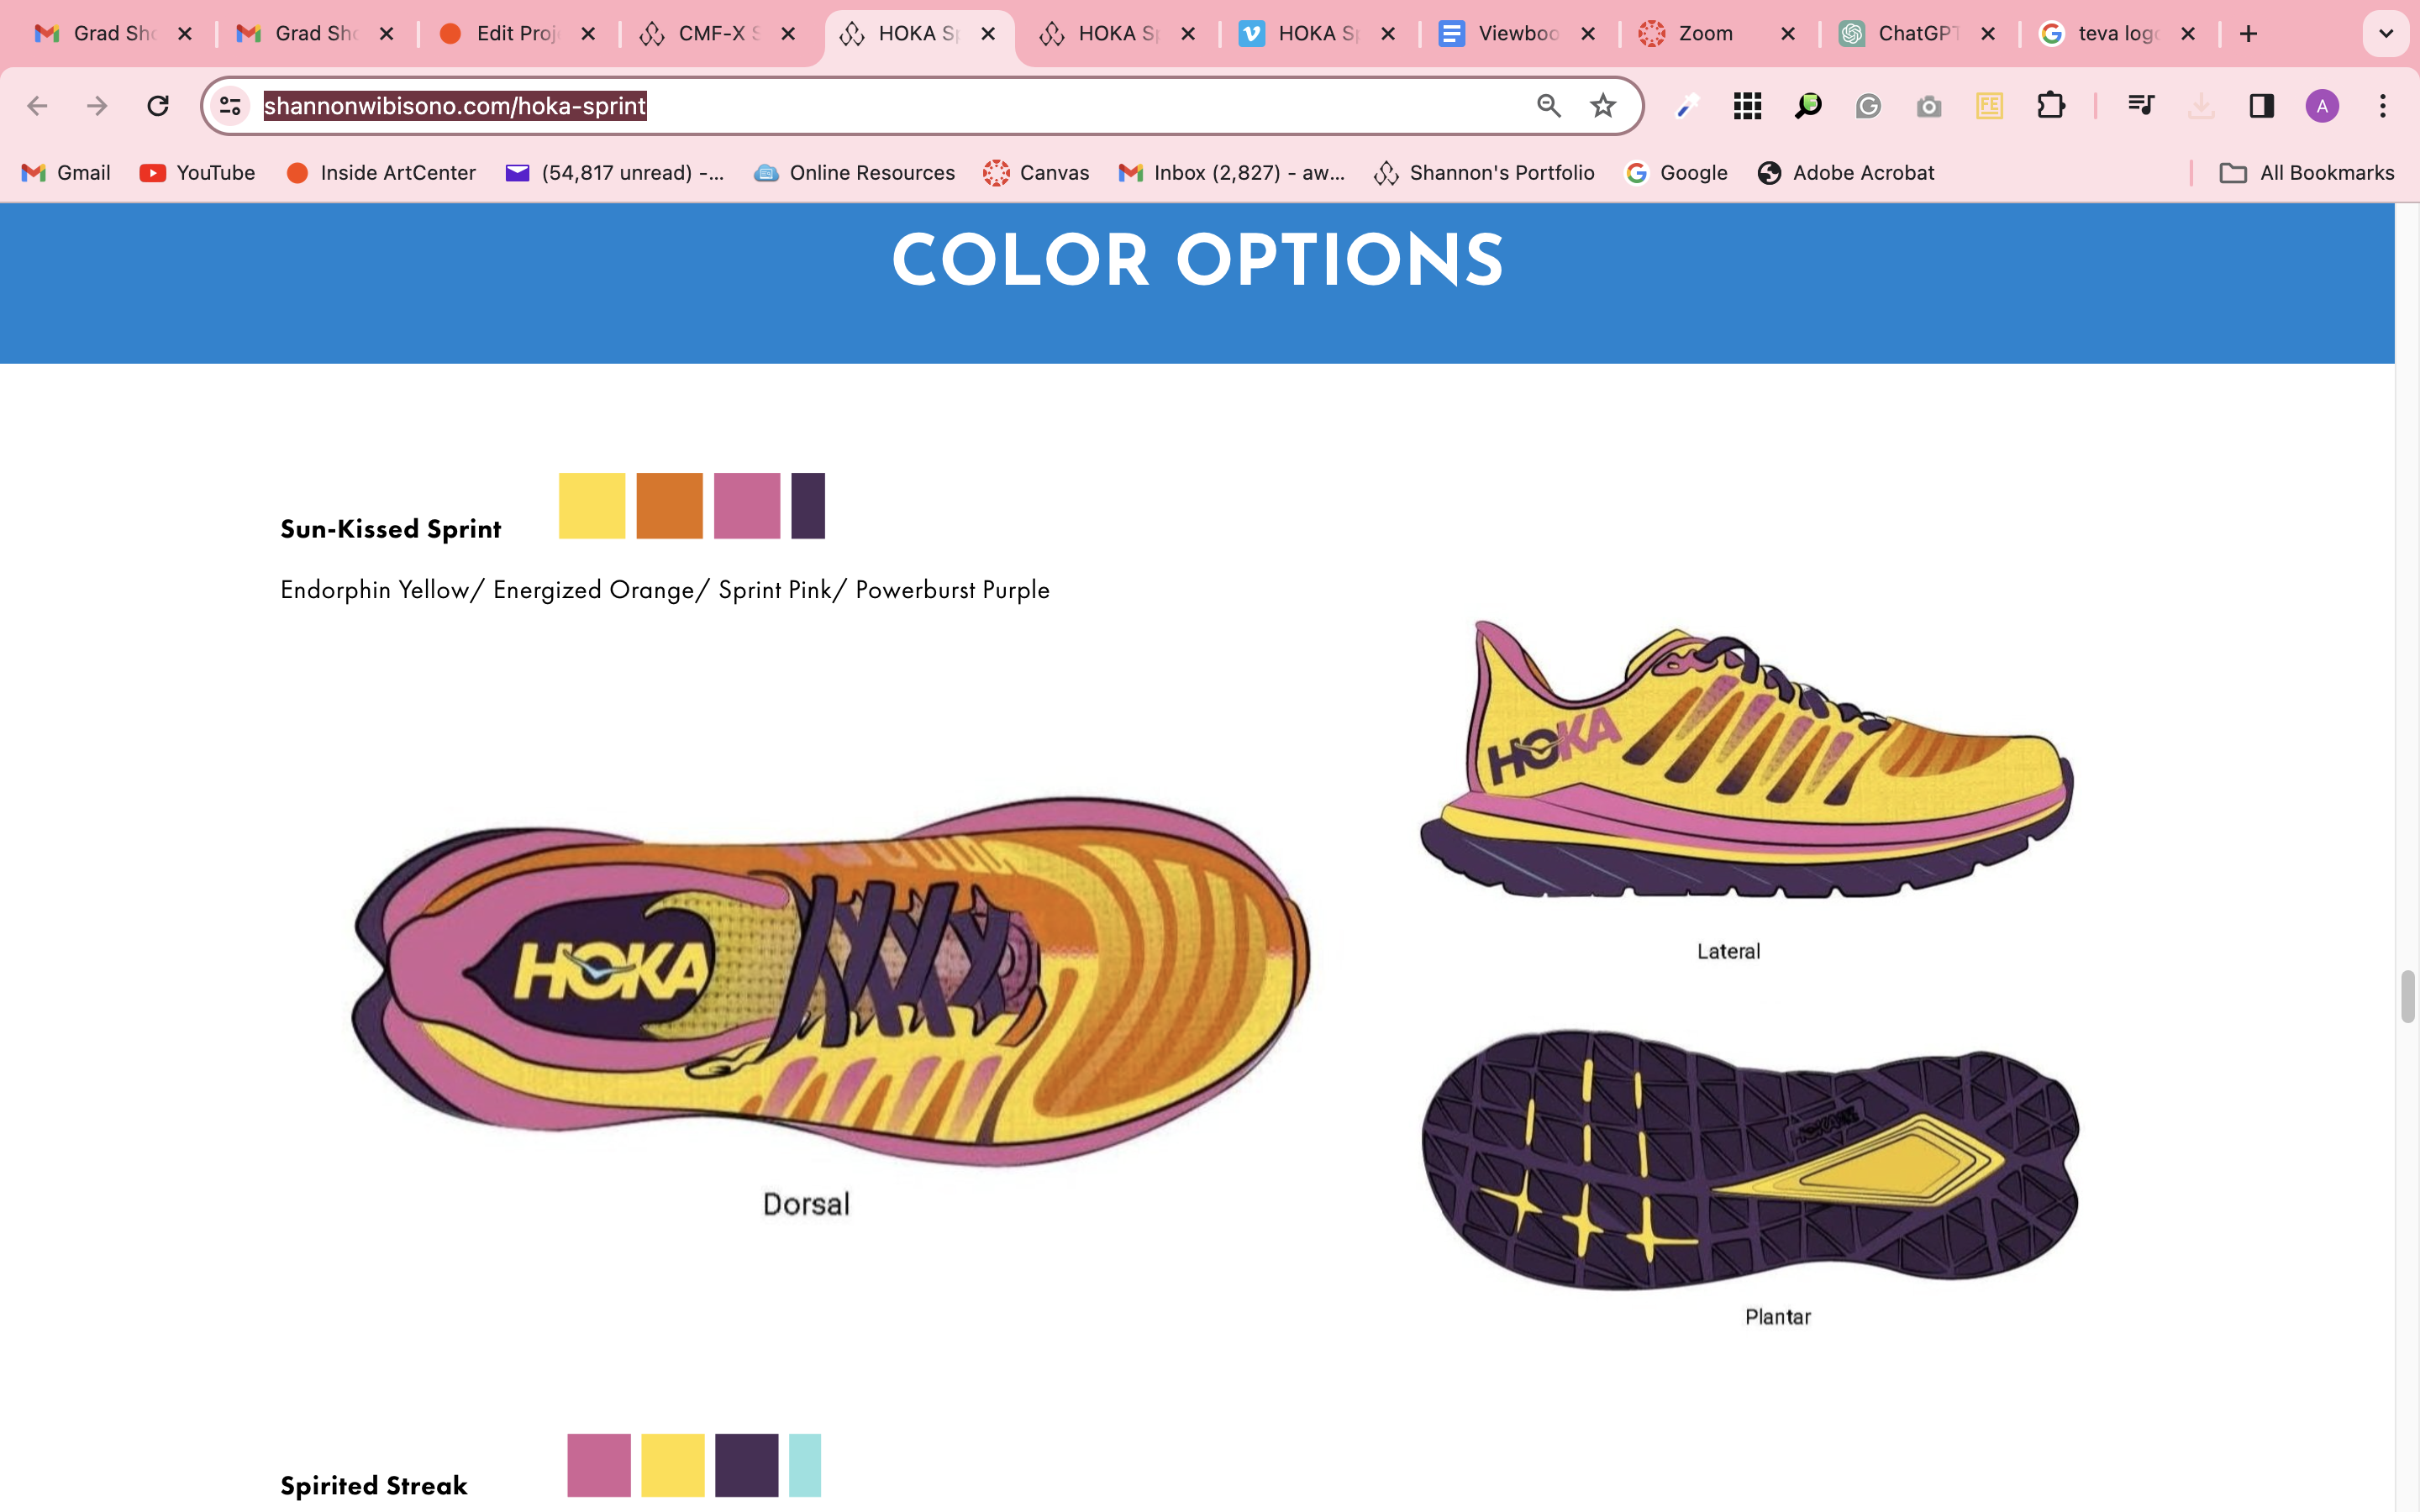The height and width of the screenshot is (1512, 2420).
Task: Open a new tab with plus button
Action: (x=2249, y=34)
